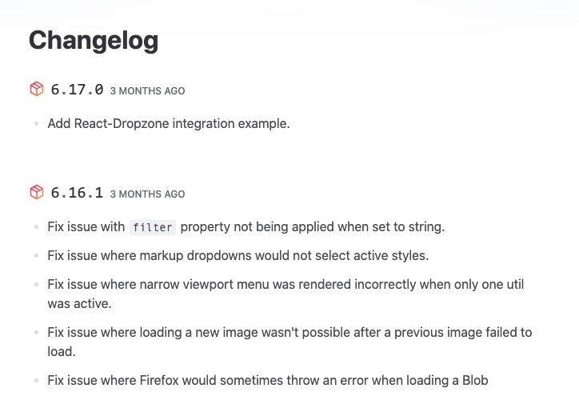Click the bullet before the Firefox Blob entry

click(x=37, y=380)
